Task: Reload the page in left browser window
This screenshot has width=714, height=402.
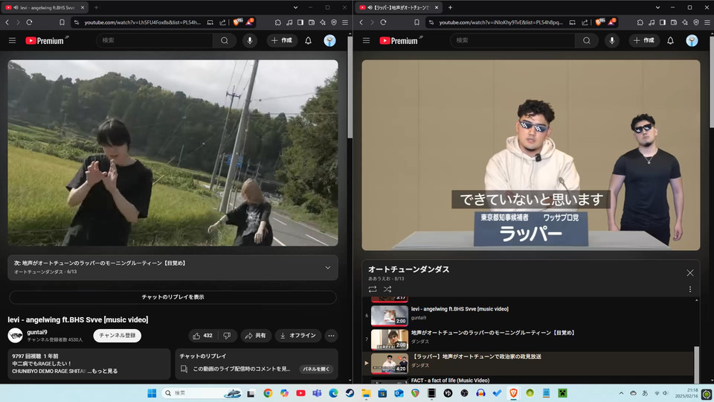Action: click(29, 22)
